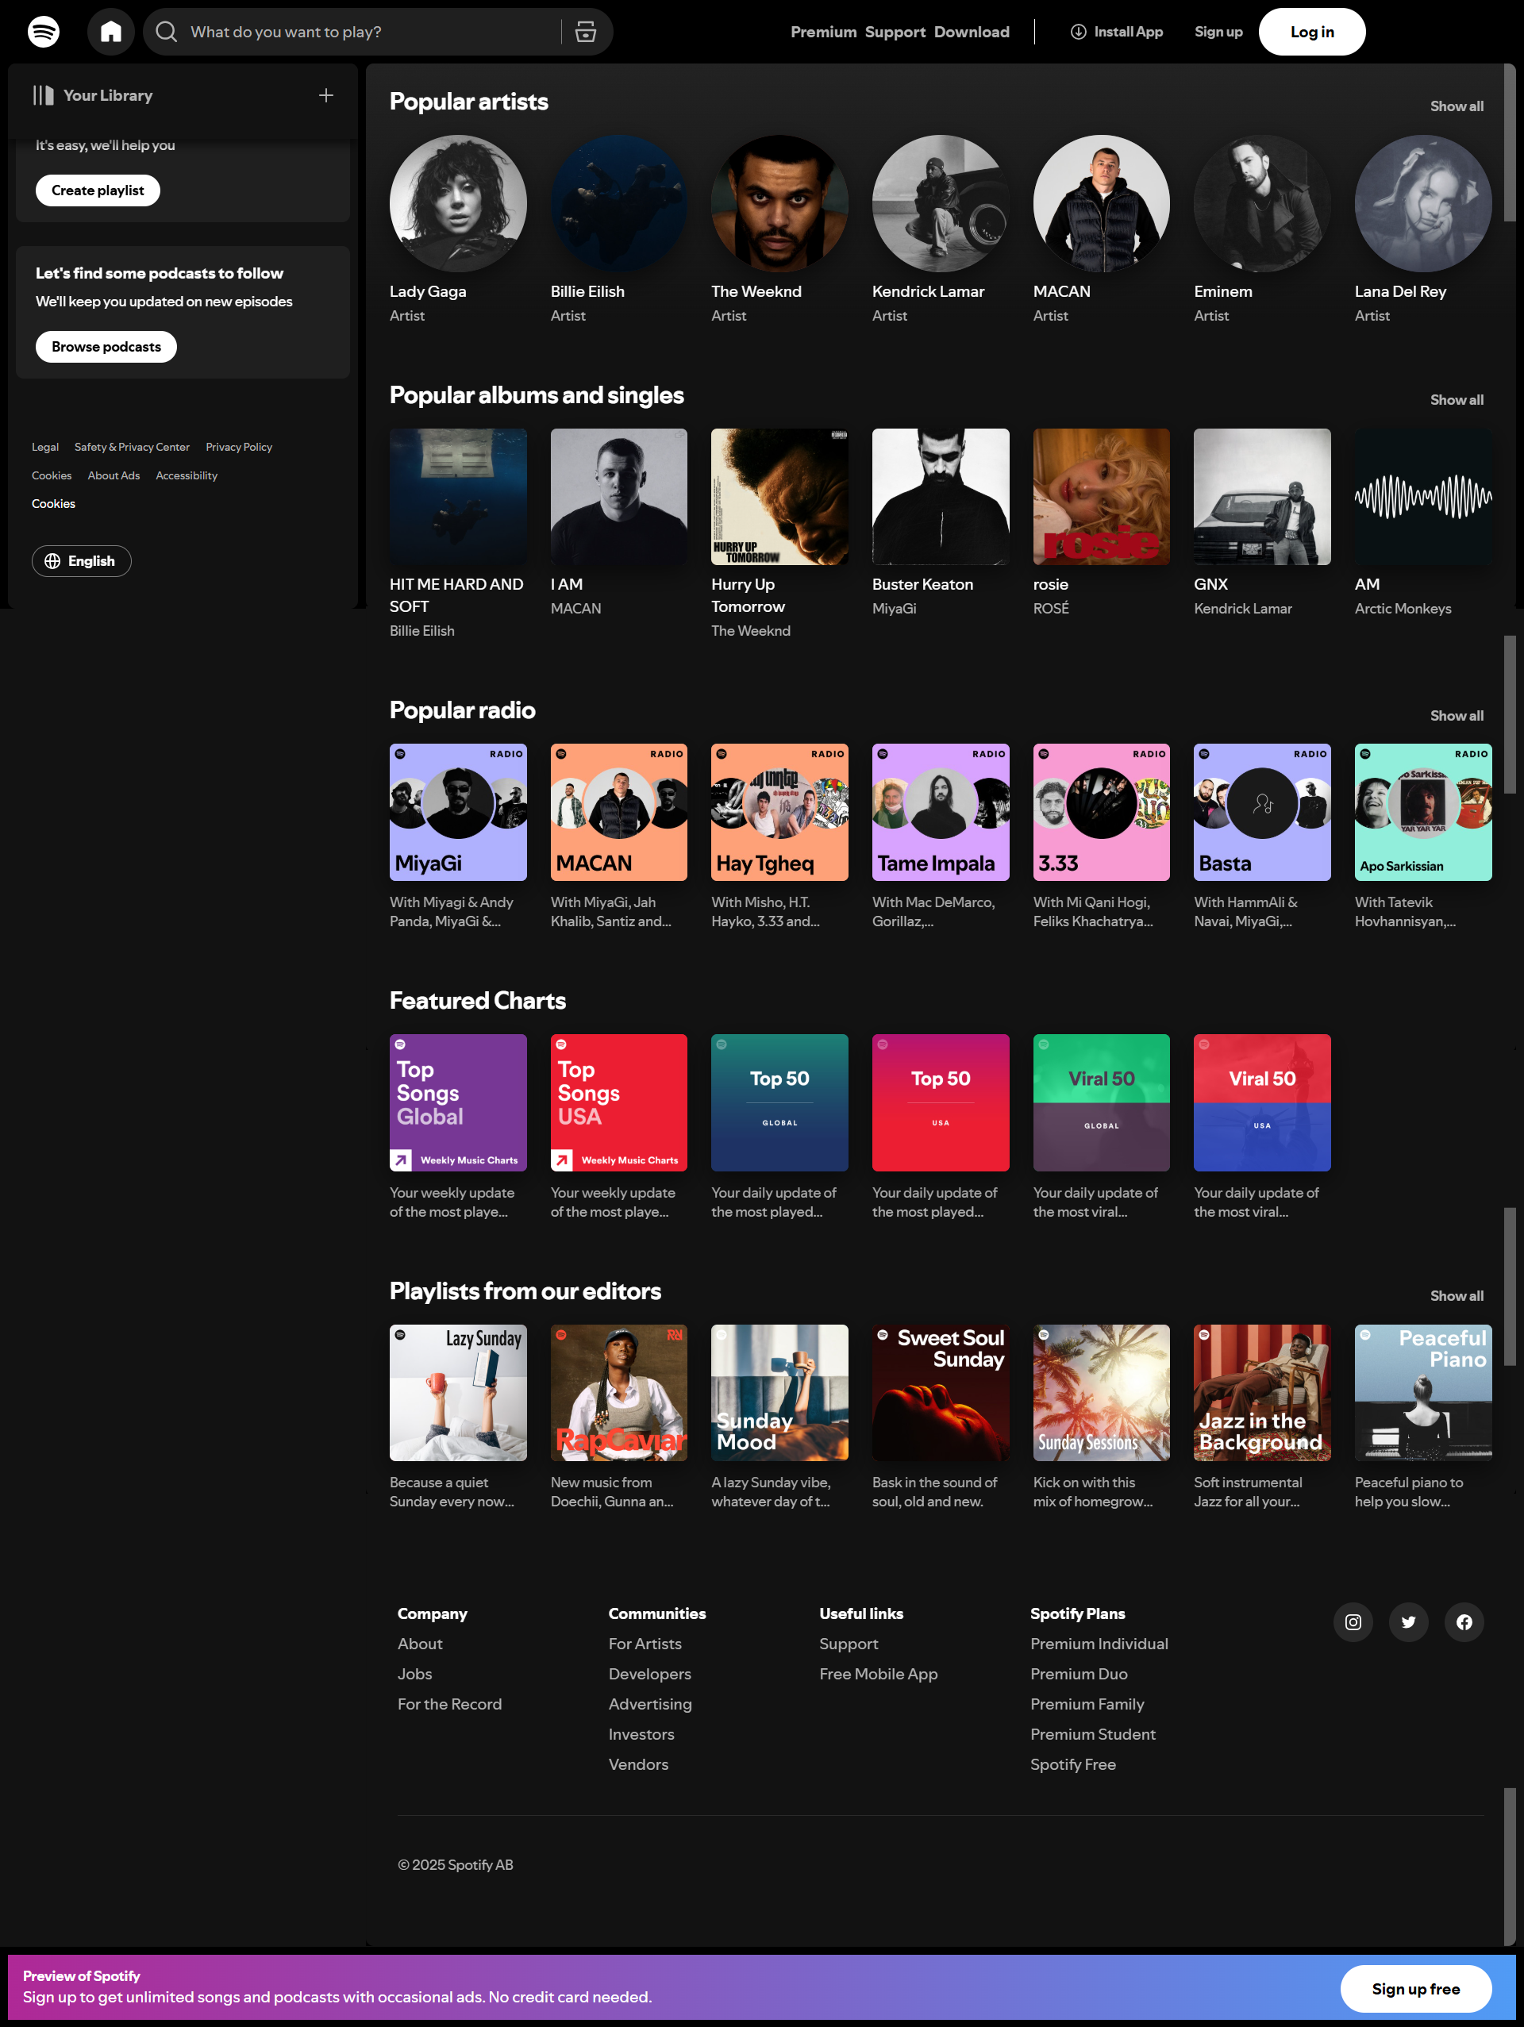The height and width of the screenshot is (2027, 1524).
Task: Open Premium Student footer link
Action: (1092, 1734)
